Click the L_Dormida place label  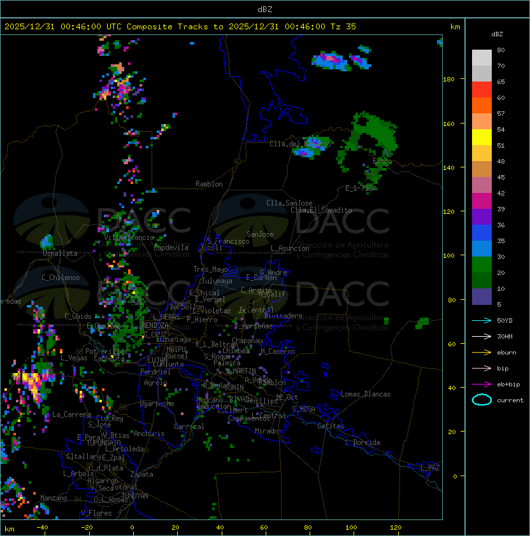[x=362, y=442]
